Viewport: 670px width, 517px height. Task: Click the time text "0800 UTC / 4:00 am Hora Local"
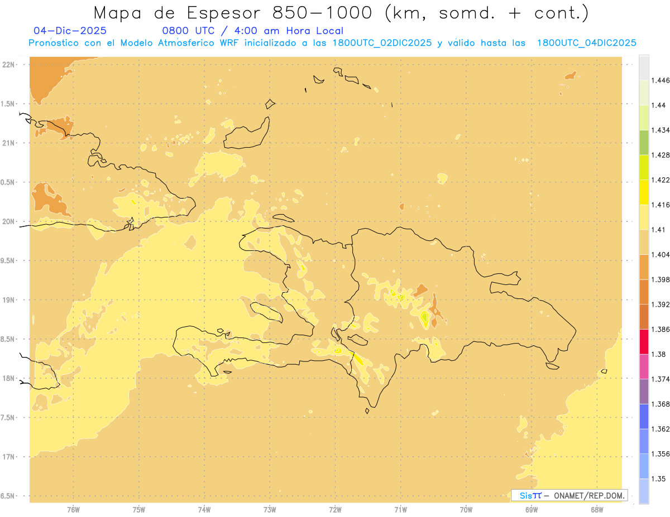252,31
